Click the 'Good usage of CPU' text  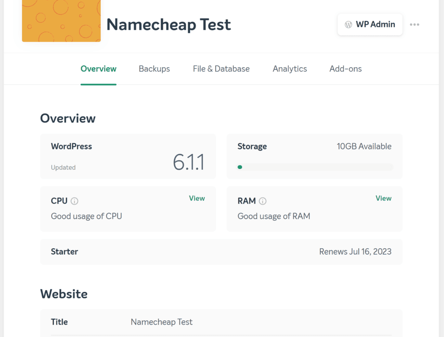click(x=86, y=216)
